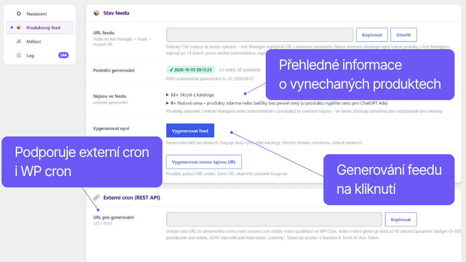Click the clipboard icon next to Log
This screenshot has width=466, height=262.
(x=19, y=55)
